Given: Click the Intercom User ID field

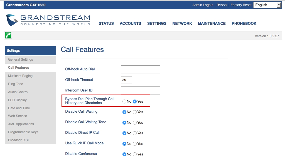Looking at the screenshot, I should point(141,90).
